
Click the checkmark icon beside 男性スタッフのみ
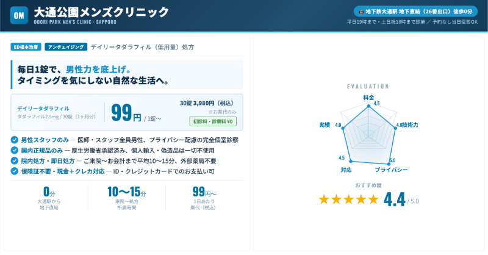(15, 140)
